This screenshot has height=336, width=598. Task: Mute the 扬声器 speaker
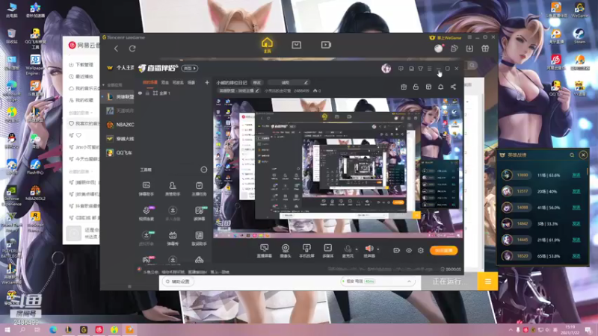pyautogui.click(x=369, y=251)
